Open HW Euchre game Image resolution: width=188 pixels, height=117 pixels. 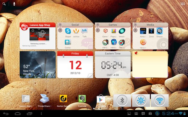(x=105, y=42)
